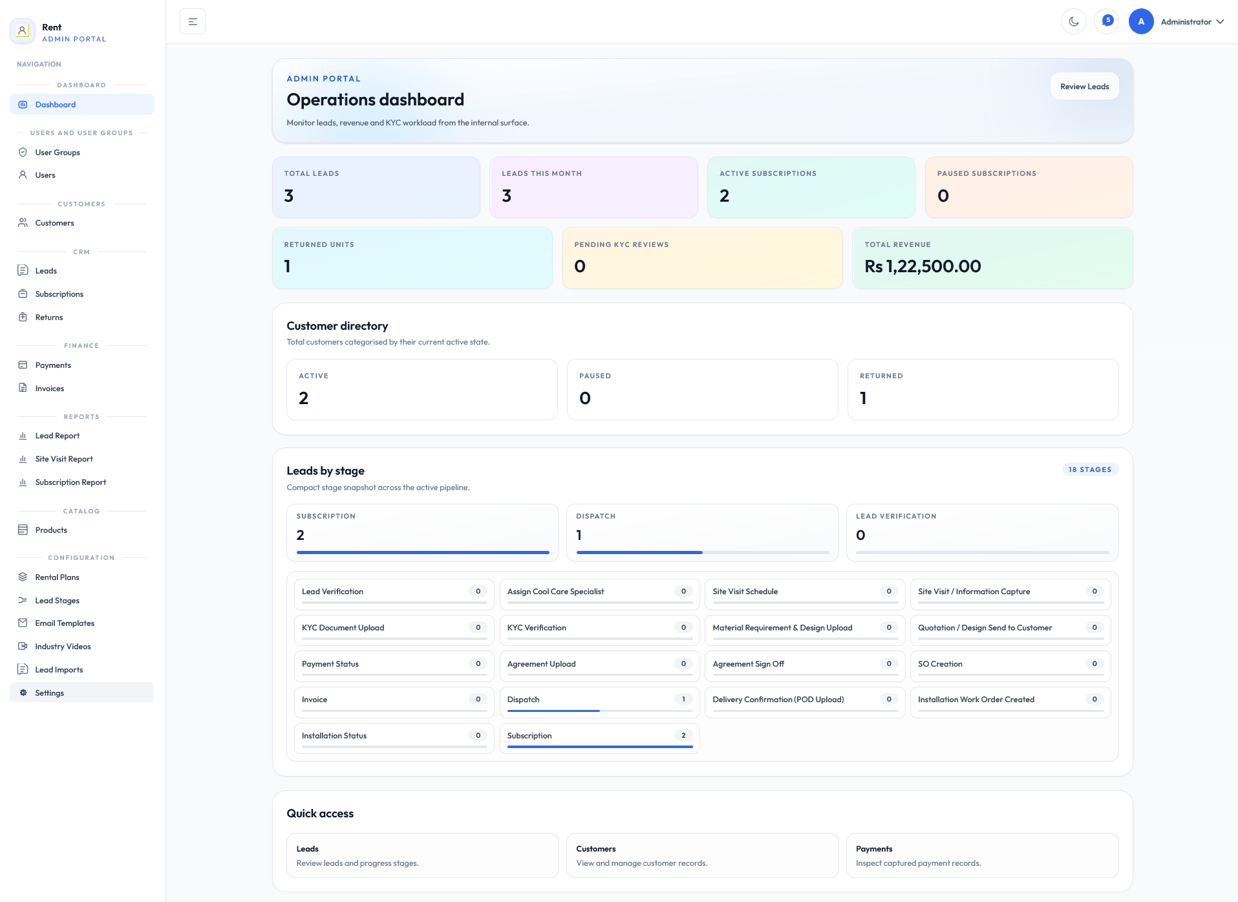Click the Lead Verification summary progress bar
This screenshot has height=902, width=1238.
click(983, 552)
